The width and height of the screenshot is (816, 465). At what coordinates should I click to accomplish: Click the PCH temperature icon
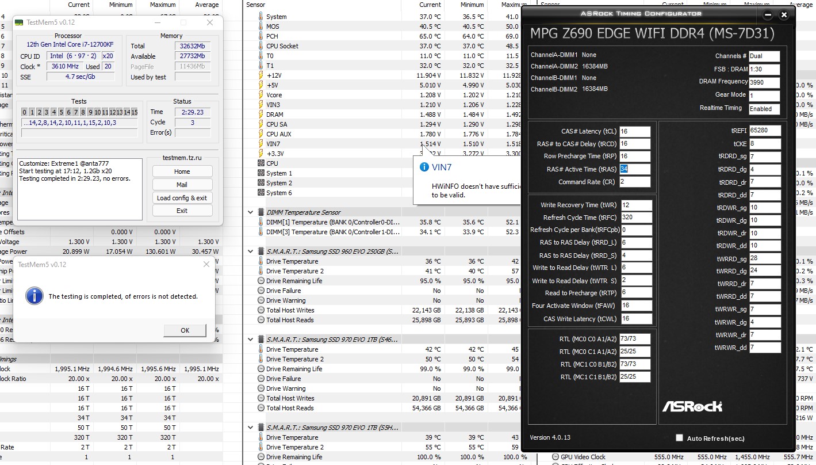pos(260,36)
